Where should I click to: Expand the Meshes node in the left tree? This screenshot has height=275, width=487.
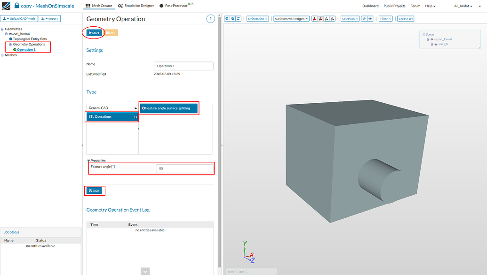tap(2, 55)
